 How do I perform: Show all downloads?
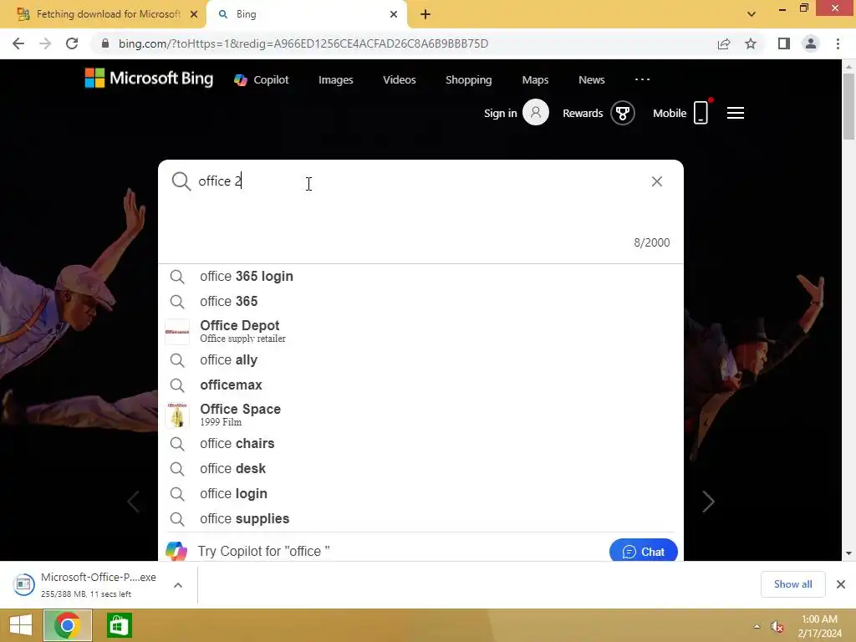pos(792,584)
